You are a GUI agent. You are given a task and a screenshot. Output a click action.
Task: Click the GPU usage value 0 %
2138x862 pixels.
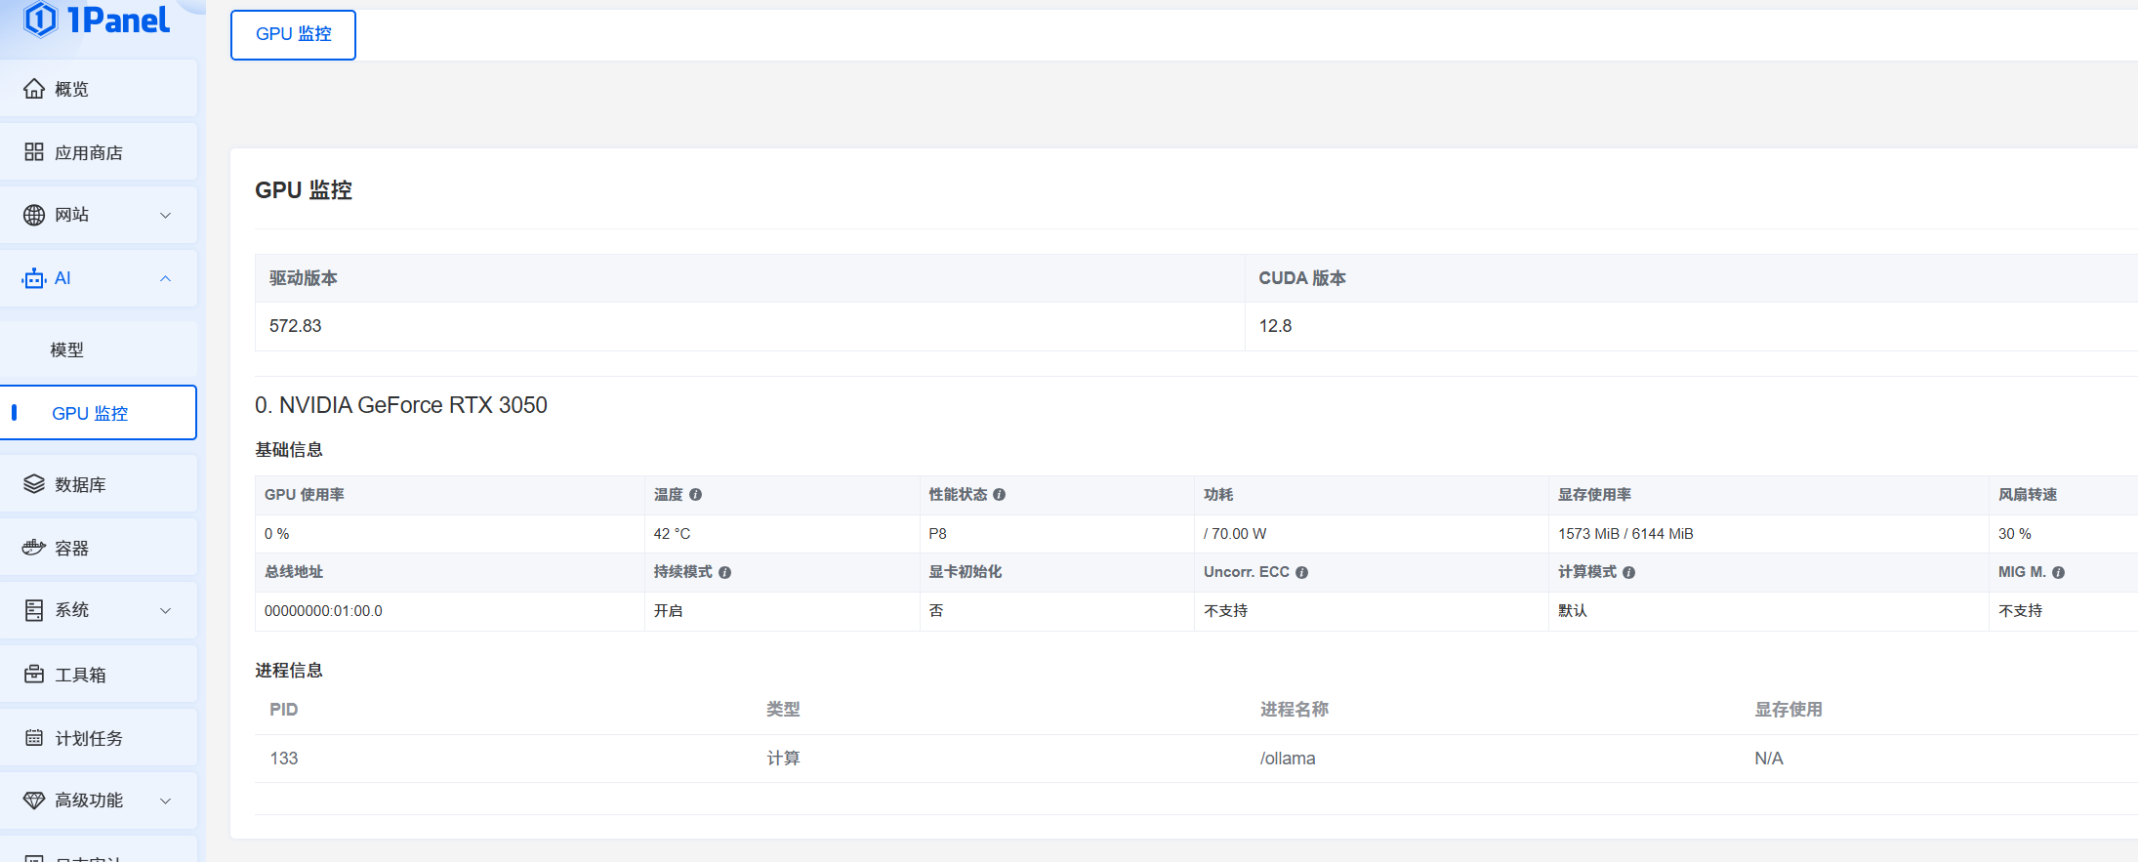point(276,534)
